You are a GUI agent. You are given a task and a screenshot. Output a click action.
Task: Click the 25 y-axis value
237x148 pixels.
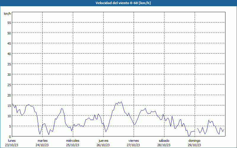point(9,85)
